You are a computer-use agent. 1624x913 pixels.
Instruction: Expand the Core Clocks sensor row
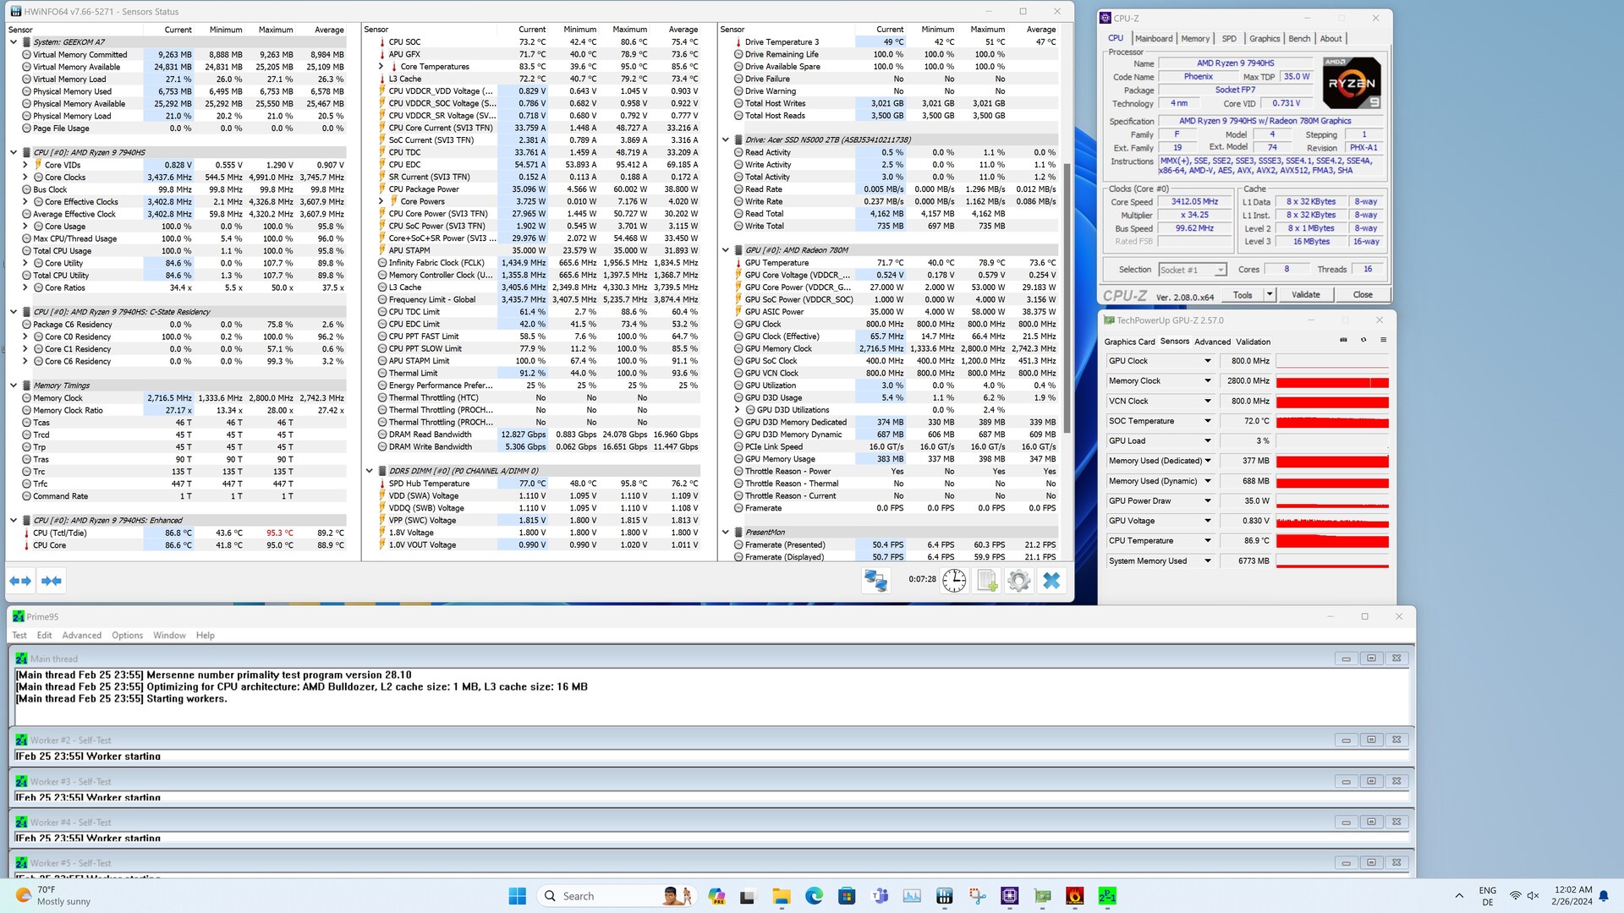pyautogui.click(x=25, y=178)
